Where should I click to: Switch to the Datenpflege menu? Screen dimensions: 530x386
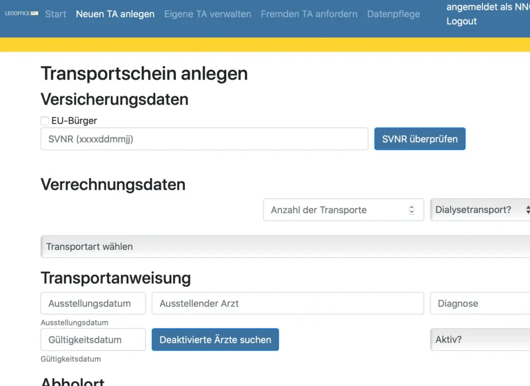[393, 14]
